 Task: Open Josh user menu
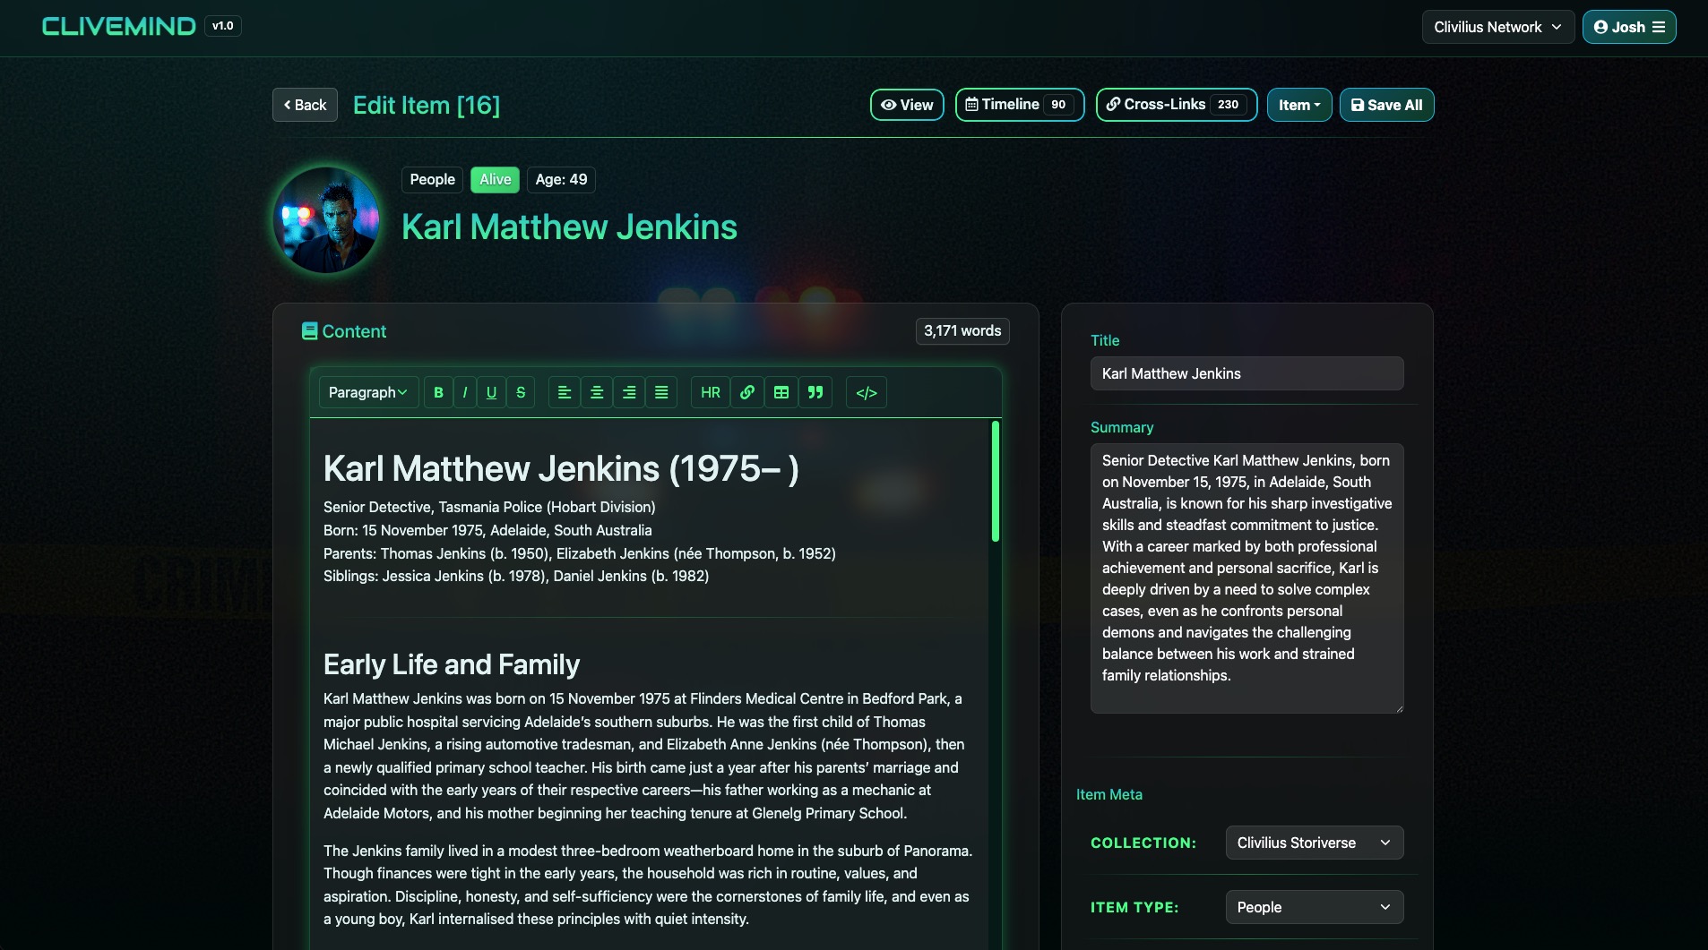[1628, 27]
